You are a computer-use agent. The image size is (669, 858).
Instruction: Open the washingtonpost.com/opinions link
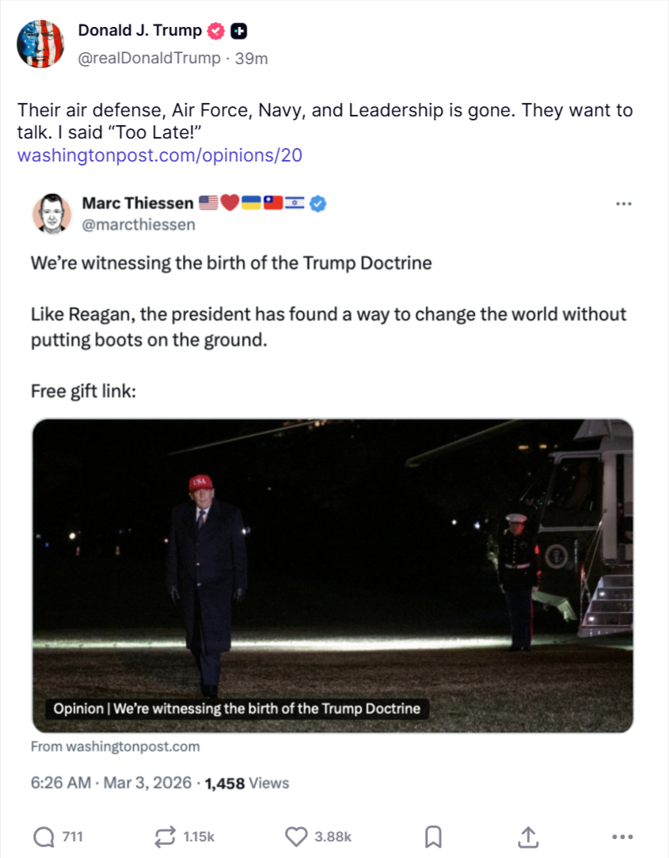(x=159, y=155)
